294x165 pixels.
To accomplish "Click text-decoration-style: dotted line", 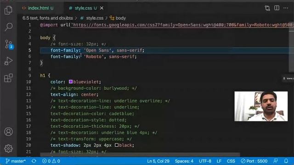I will pyautogui.click(x=89, y=120).
